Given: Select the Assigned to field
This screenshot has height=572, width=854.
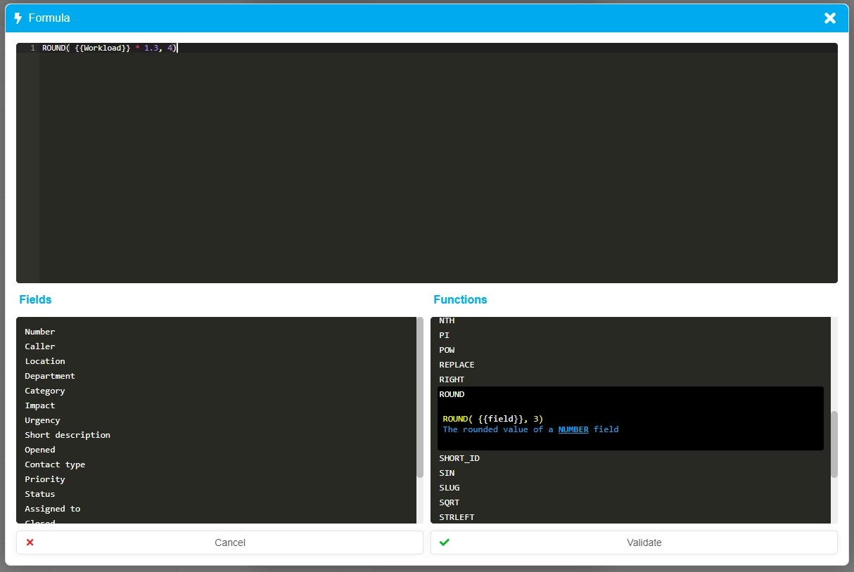Looking at the screenshot, I should (52, 509).
